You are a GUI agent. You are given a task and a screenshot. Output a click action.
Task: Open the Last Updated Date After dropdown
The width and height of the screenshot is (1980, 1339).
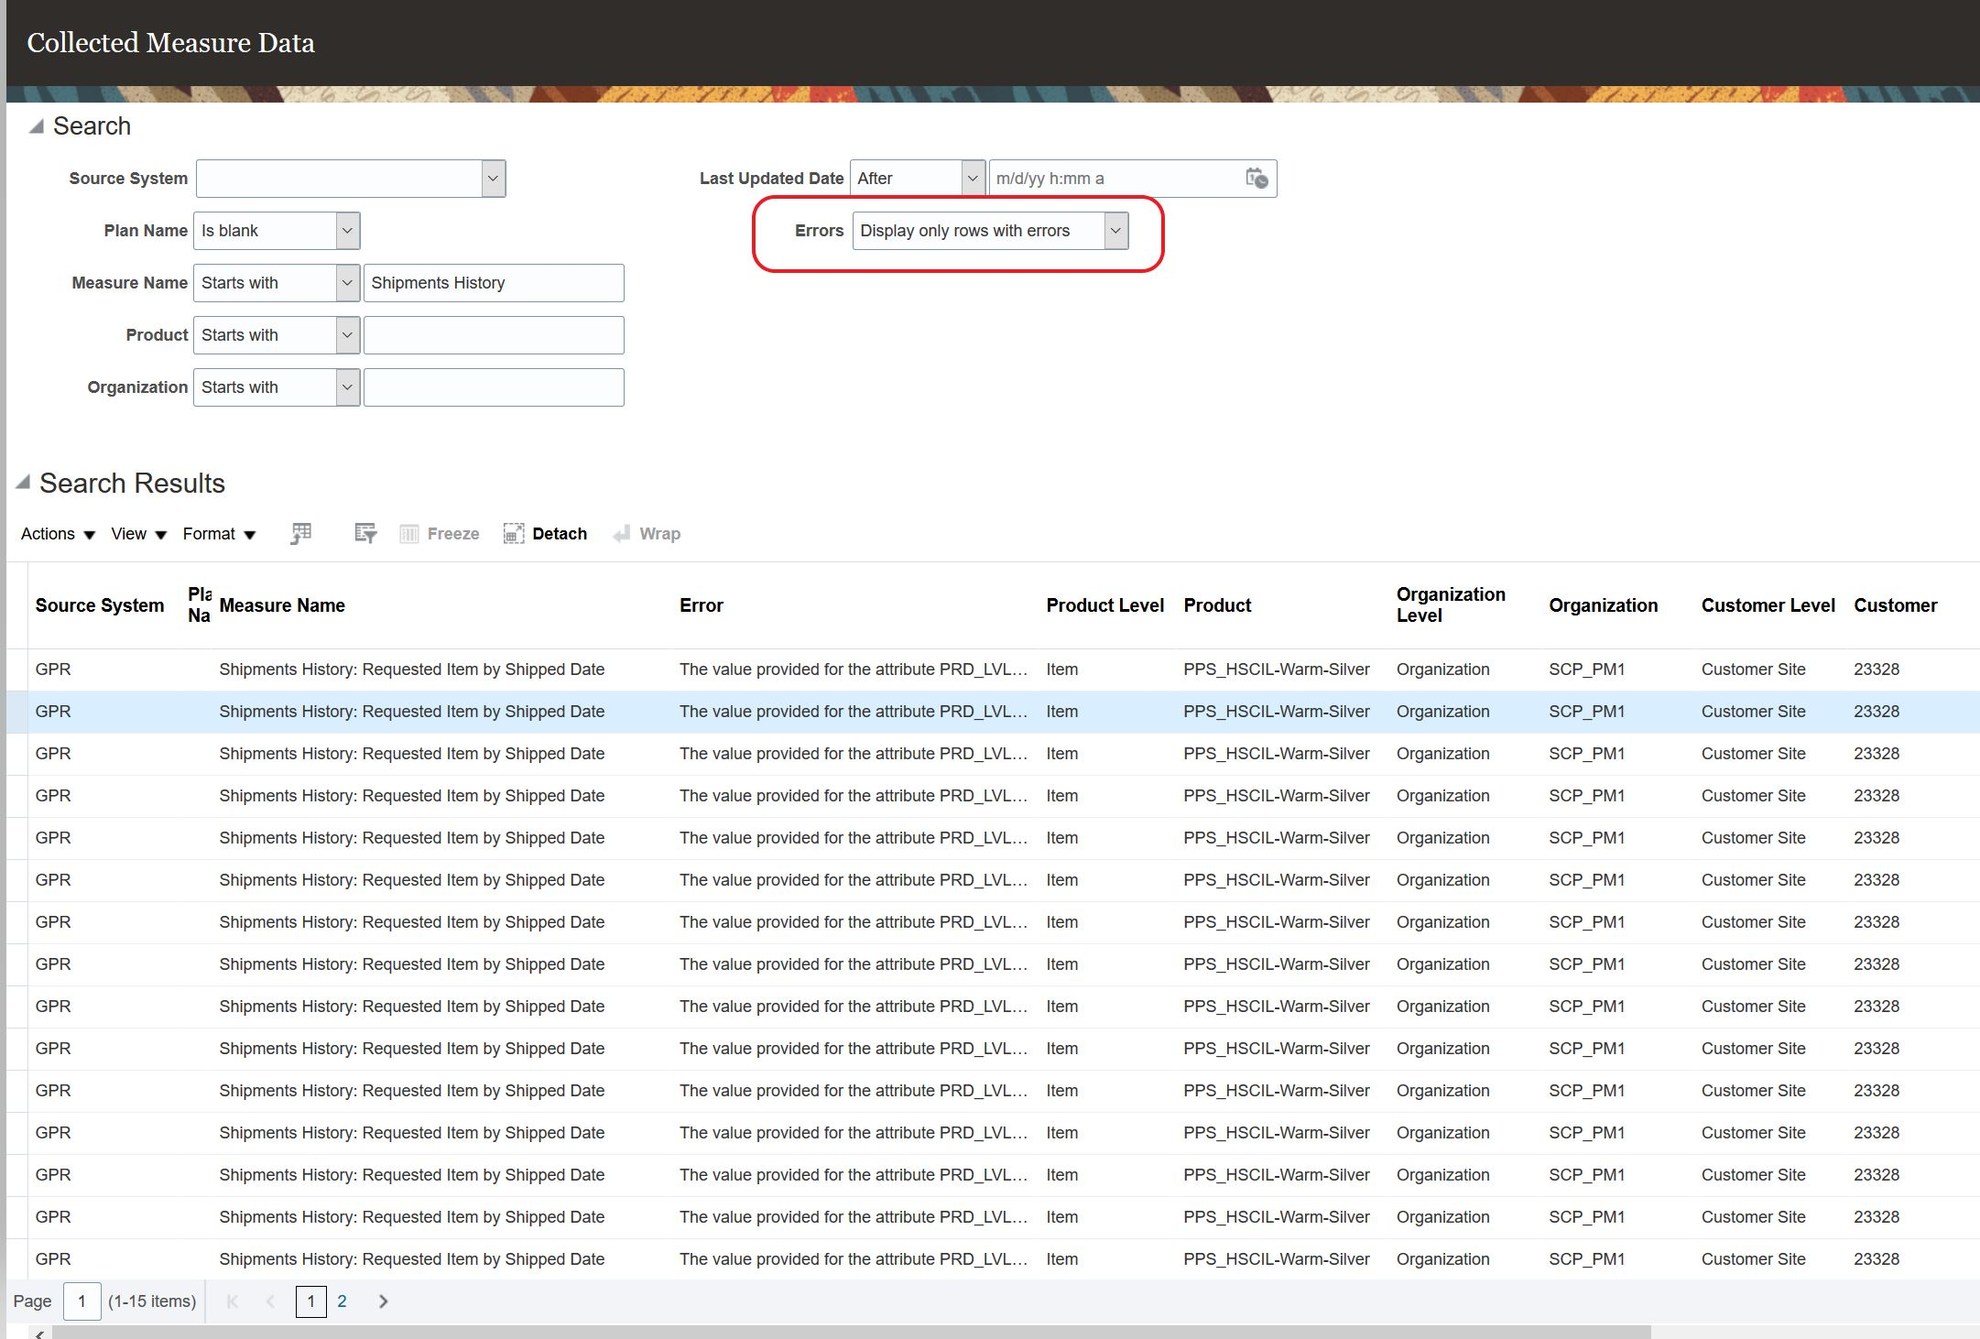pos(973,179)
